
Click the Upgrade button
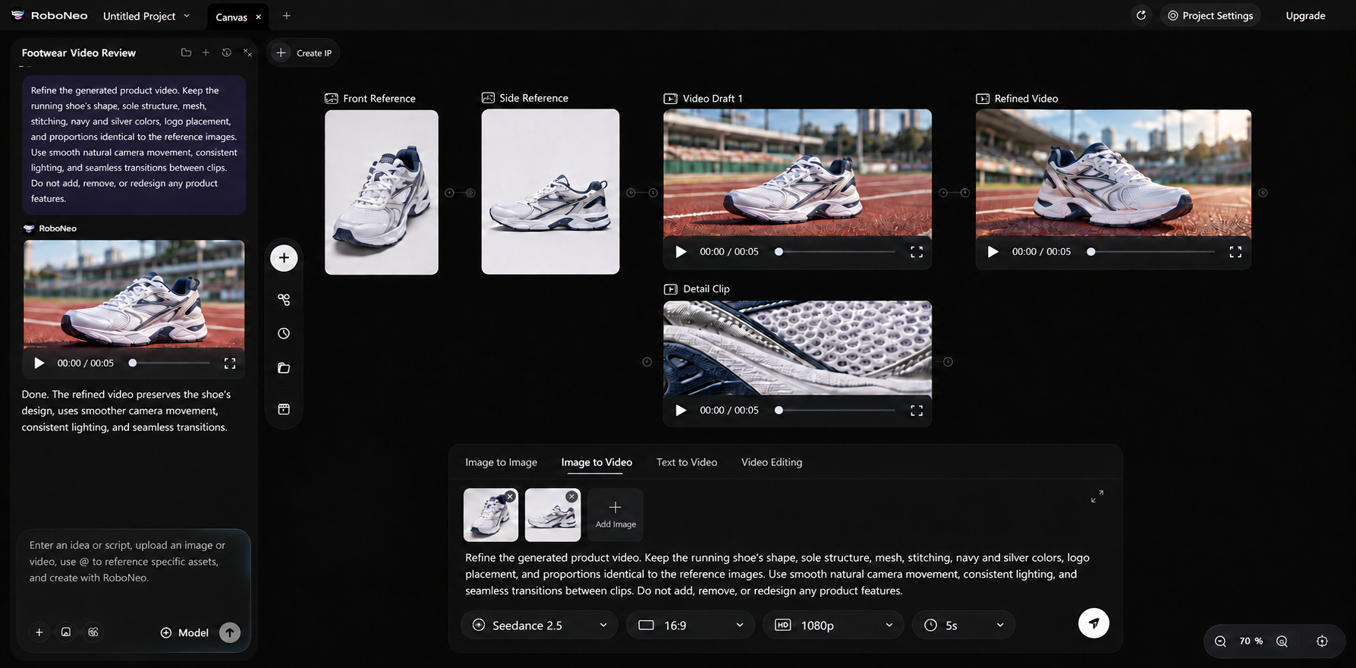[x=1305, y=16]
